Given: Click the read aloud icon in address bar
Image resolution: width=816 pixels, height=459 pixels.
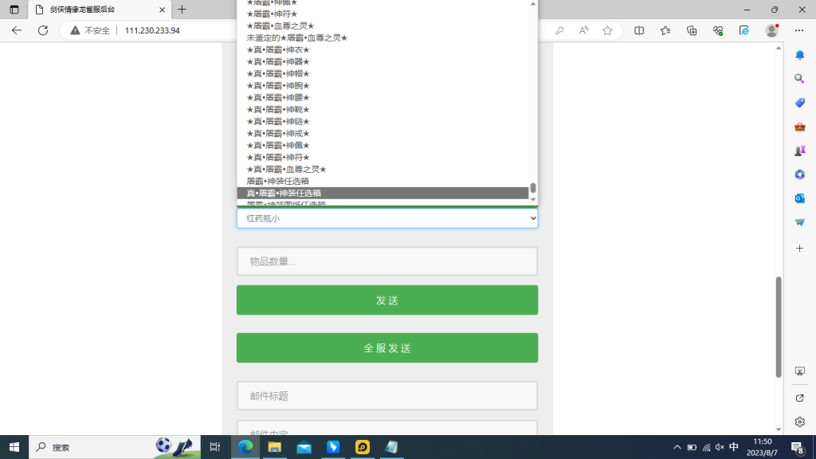Looking at the screenshot, I should (583, 30).
